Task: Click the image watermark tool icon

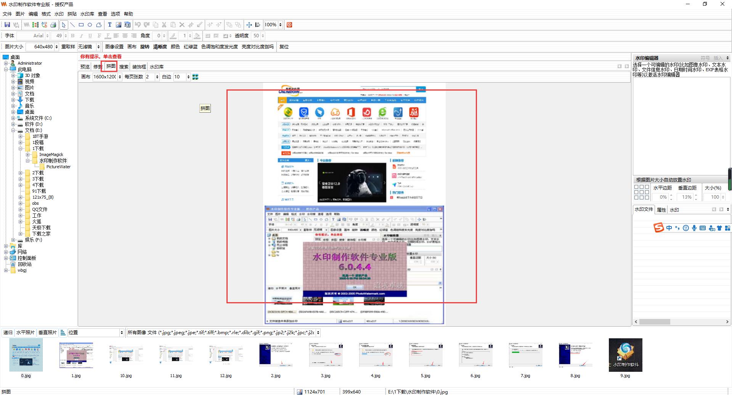Action: pyautogui.click(x=119, y=25)
